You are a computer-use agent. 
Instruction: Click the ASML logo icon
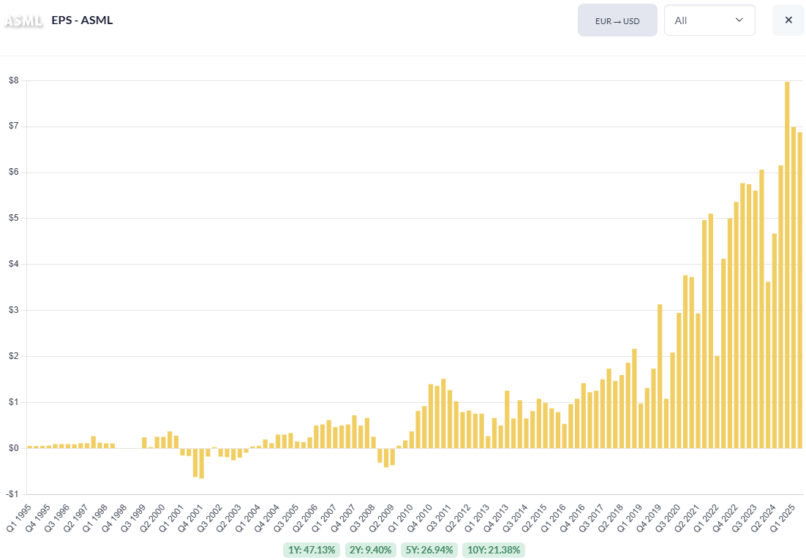23,20
